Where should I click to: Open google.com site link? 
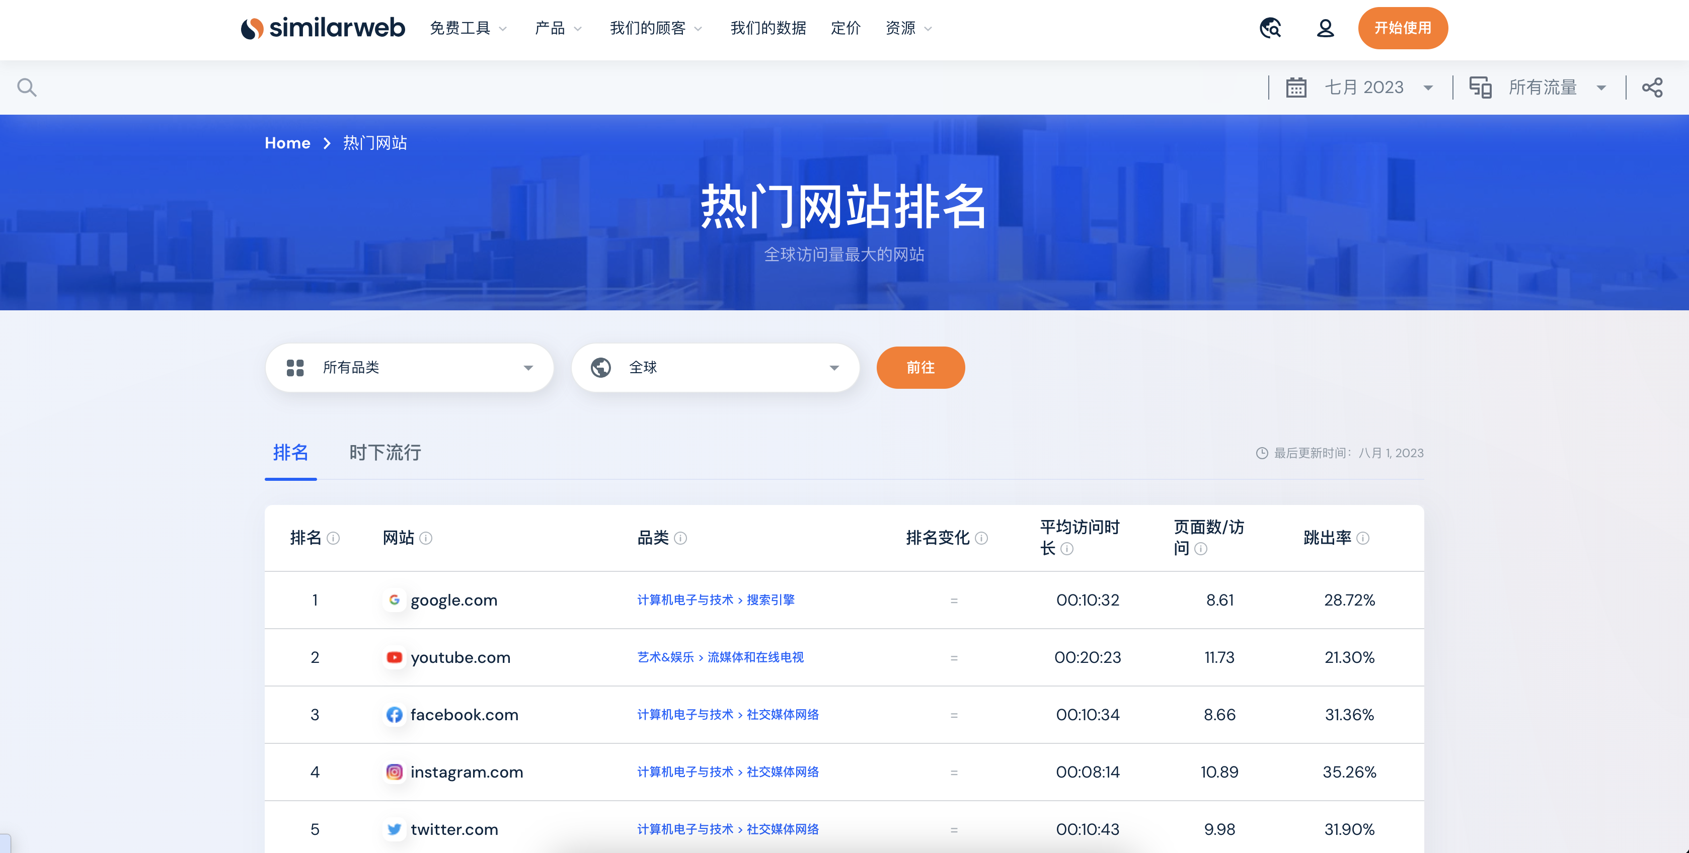(x=454, y=600)
